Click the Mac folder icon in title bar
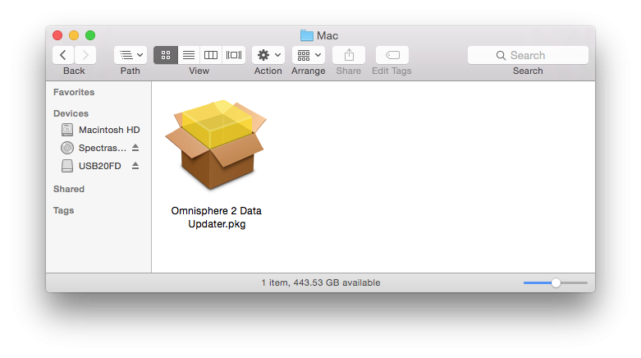641x358 pixels. [x=307, y=35]
